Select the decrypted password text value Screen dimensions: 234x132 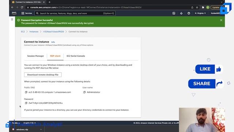[x=45, y=103]
